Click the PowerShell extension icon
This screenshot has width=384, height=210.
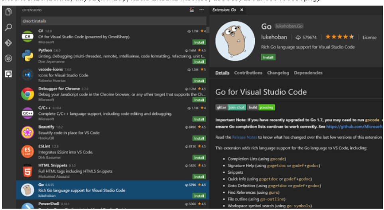pos(28,206)
